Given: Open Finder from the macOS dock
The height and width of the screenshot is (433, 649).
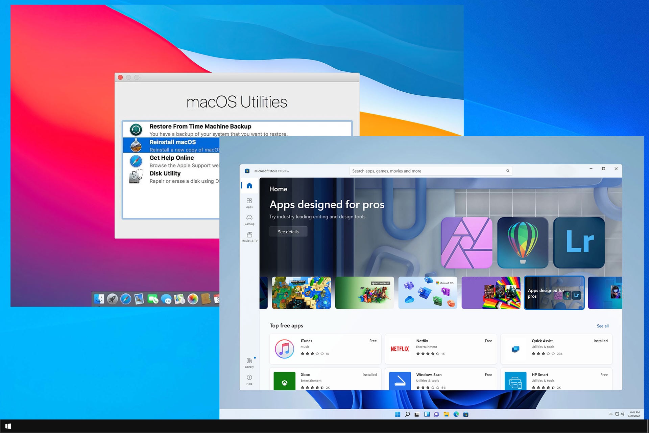Looking at the screenshot, I should tap(99, 299).
